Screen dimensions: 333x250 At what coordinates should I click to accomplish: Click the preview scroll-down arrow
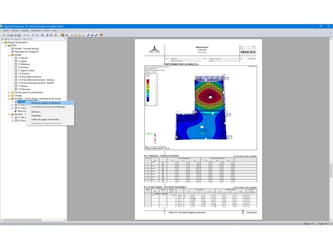click(331, 220)
